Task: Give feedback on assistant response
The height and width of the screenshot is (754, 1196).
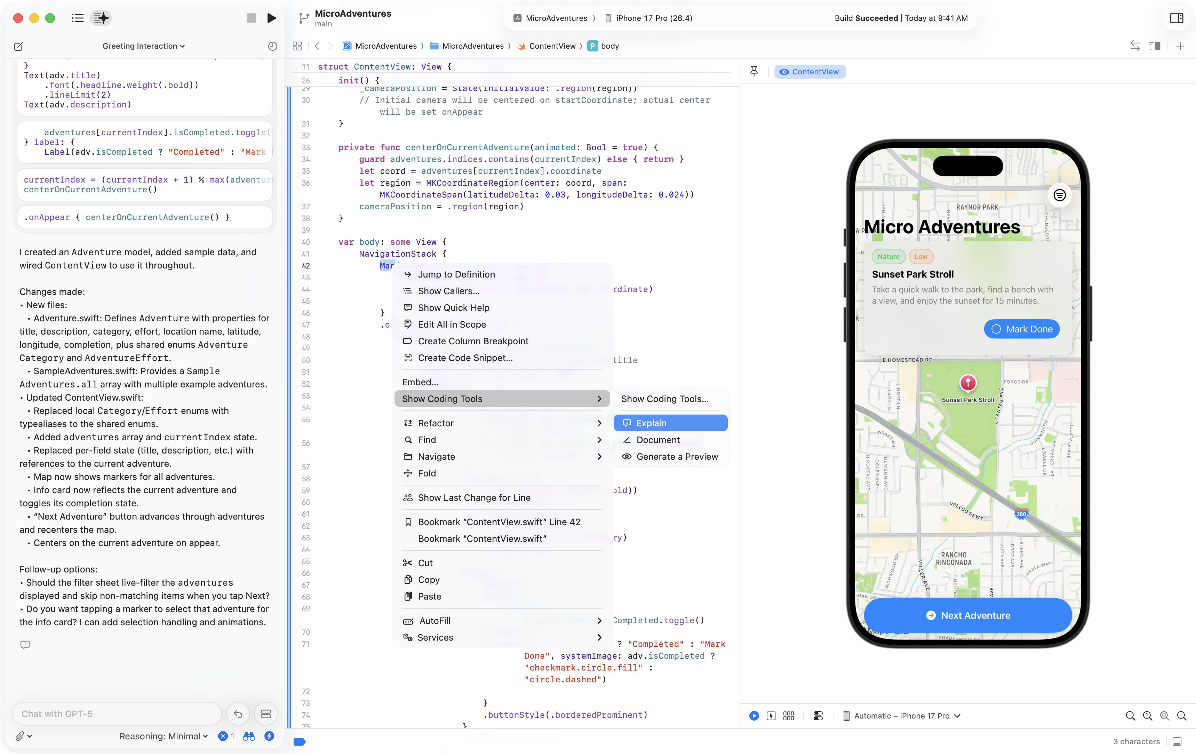Action: [x=25, y=645]
